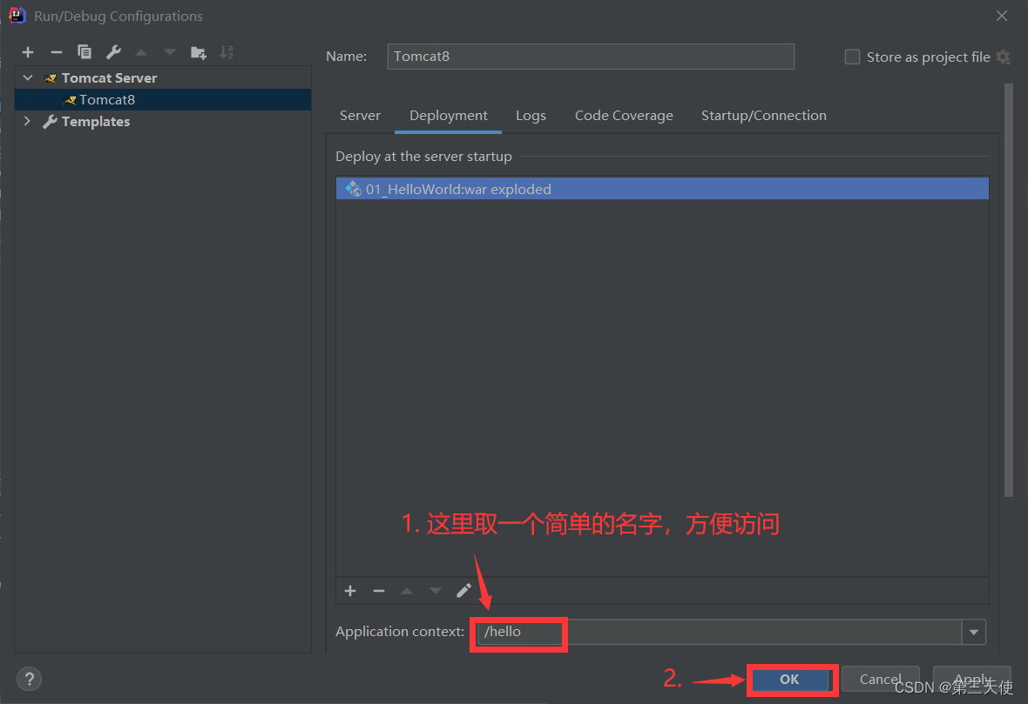Click the gear beside Store as project file
The image size is (1028, 704).
tap(1004, 57)
